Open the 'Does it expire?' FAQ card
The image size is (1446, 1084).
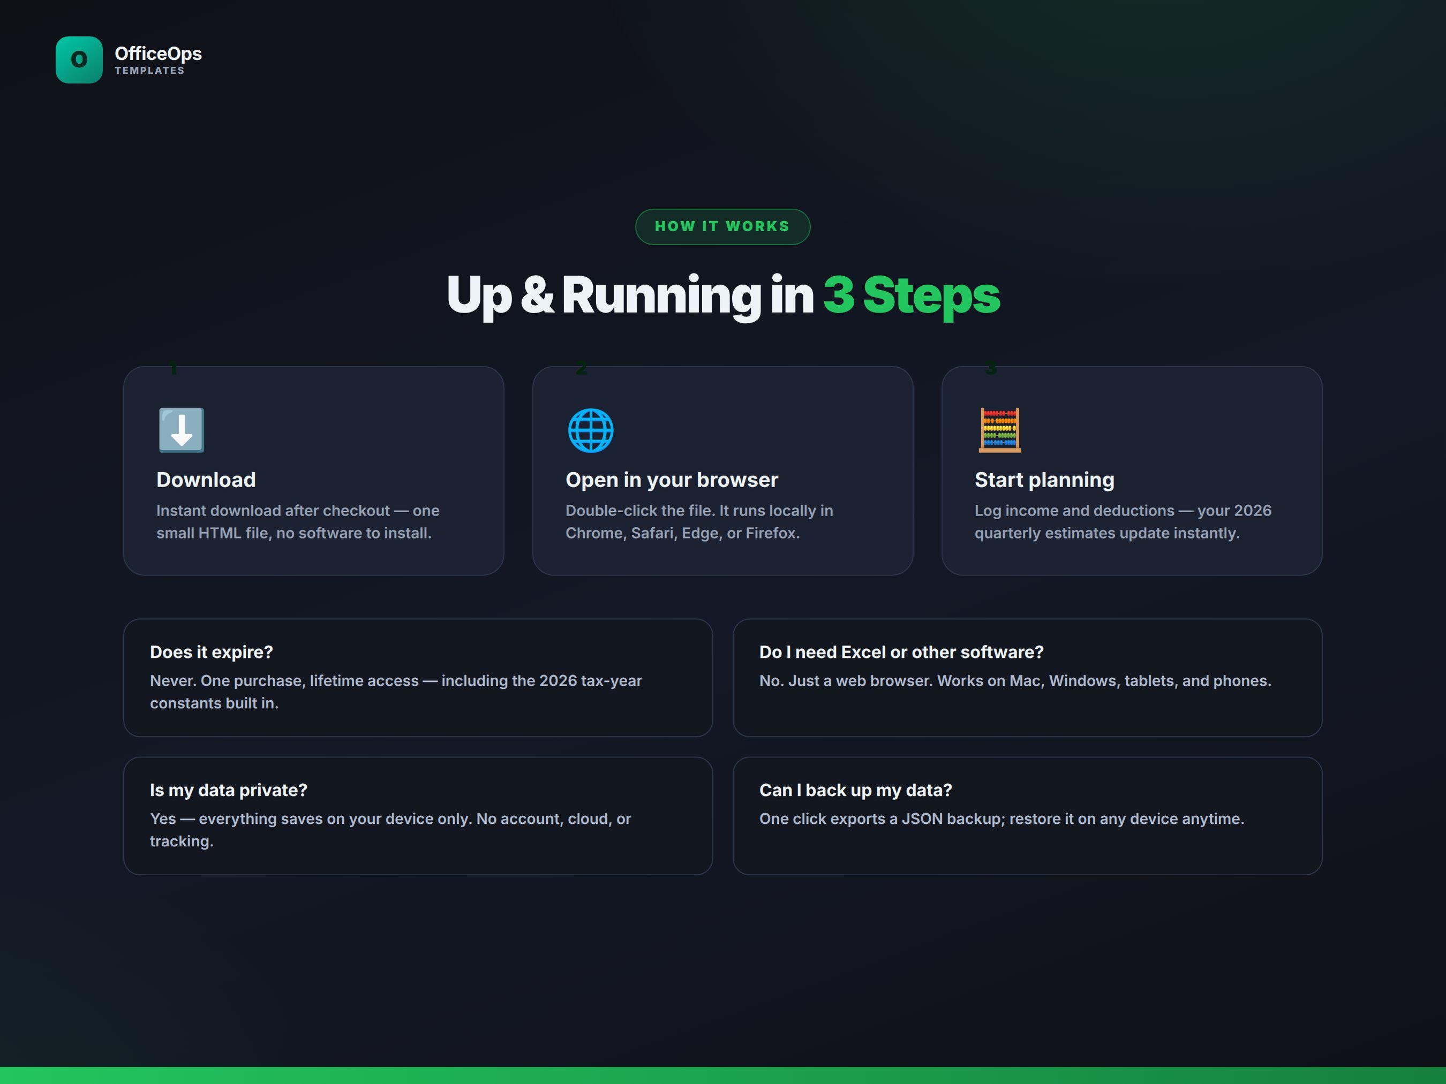pos(418,678)
